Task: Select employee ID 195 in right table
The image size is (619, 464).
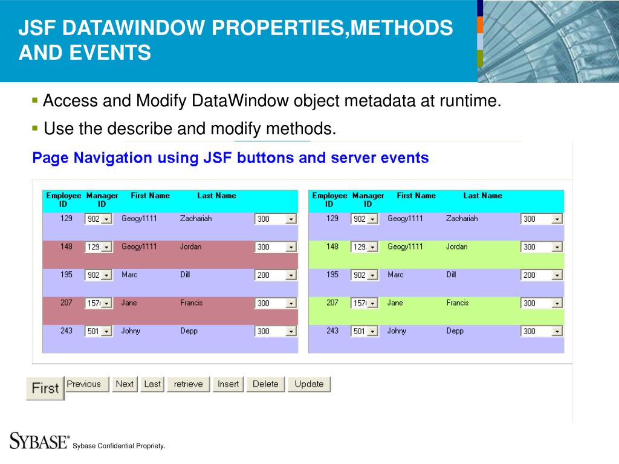Action: [332, 275]
